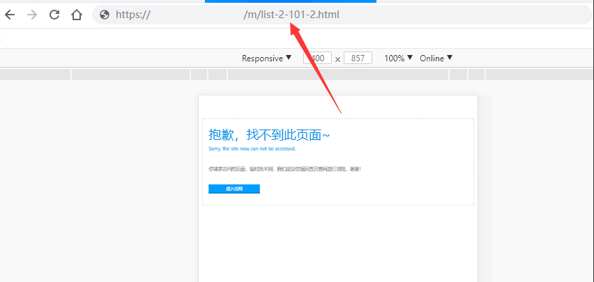The height and width of the screenshot is (282, 594).
Task: Select the viewport height field showing 857
Action: point(358,58)
